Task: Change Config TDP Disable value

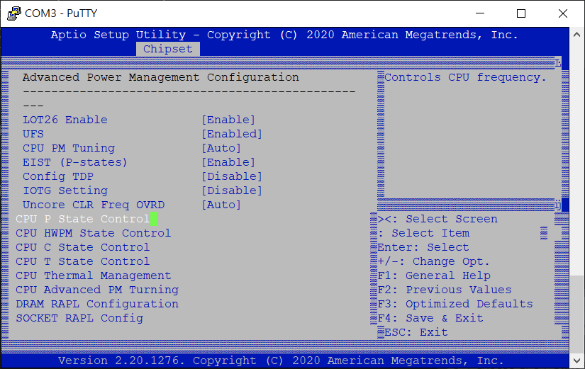Action: tap(232, 176)
